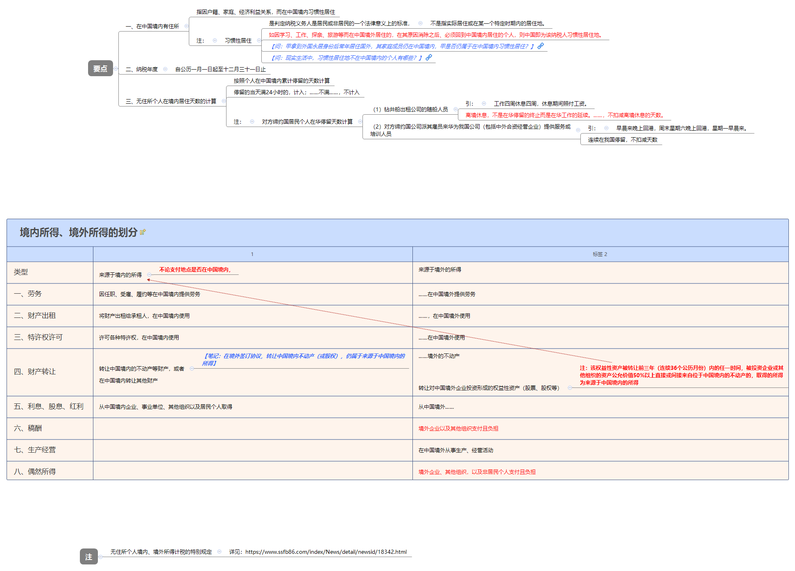Collapse the 要点 root node
Viewport: 795px width, 571px height.
(x=116, y=68)
